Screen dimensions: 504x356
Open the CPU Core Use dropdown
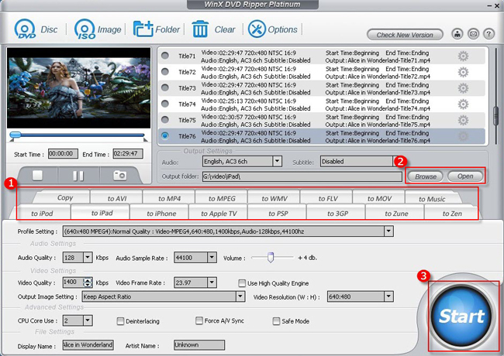[88, 320]
